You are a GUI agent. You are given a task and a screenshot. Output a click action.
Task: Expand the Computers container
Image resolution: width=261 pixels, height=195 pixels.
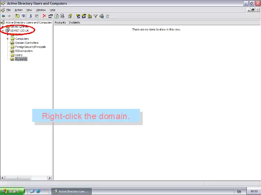click(7, 39)
